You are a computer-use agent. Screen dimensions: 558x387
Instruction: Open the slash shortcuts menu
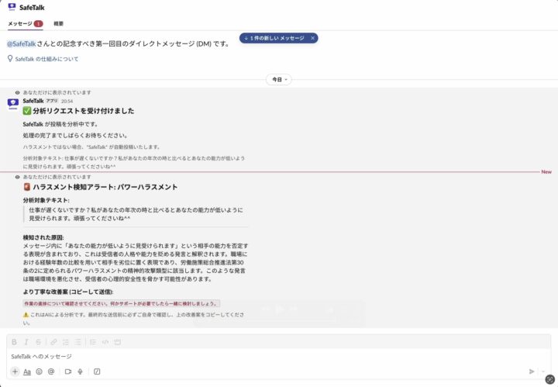click(97, 371)
